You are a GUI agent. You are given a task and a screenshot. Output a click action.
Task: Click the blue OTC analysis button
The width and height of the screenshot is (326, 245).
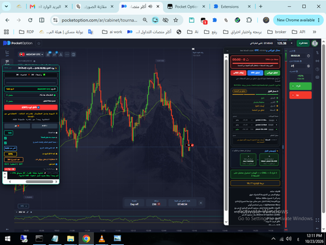coord(255,73)
